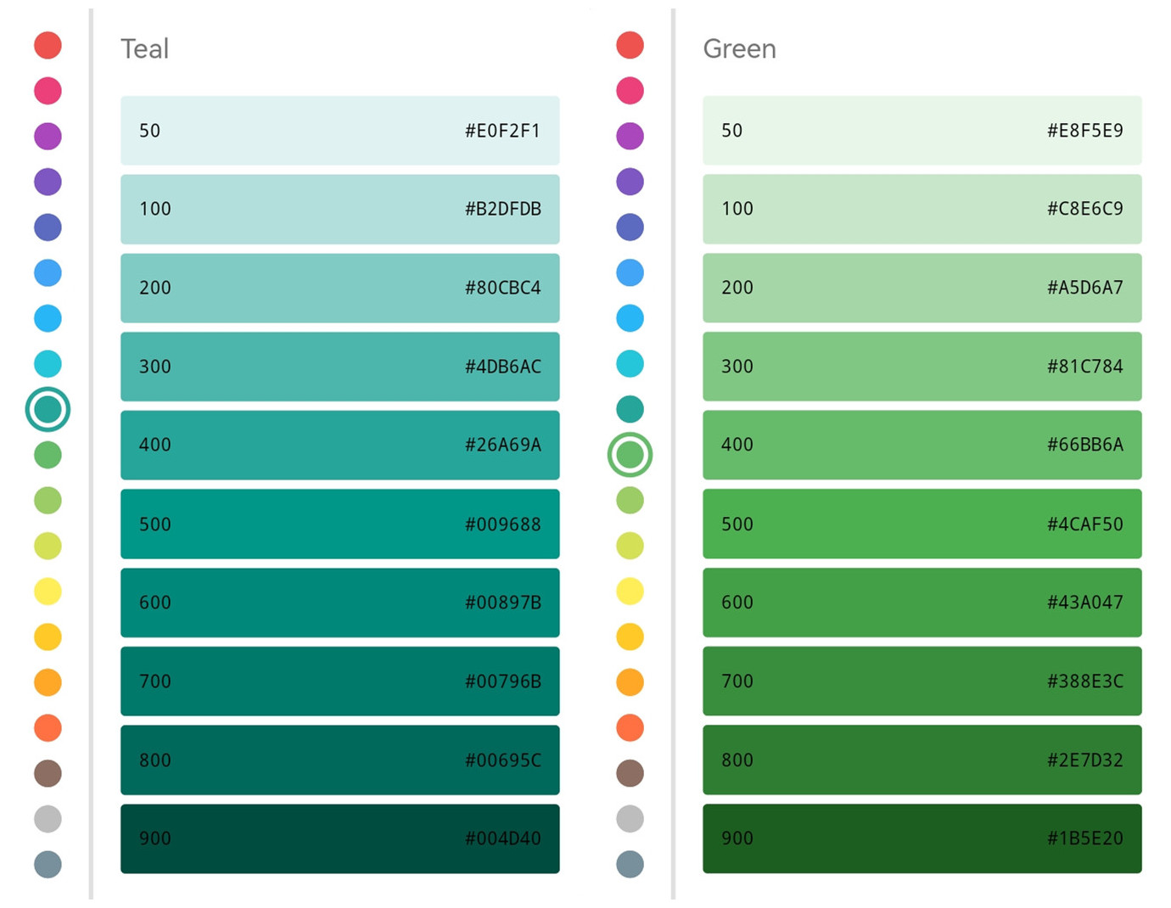The height and width of the screenshot is (908, 1171).
Task: Choose the Green 100 swatch #C8E6C9
Action: click(922, 209)
